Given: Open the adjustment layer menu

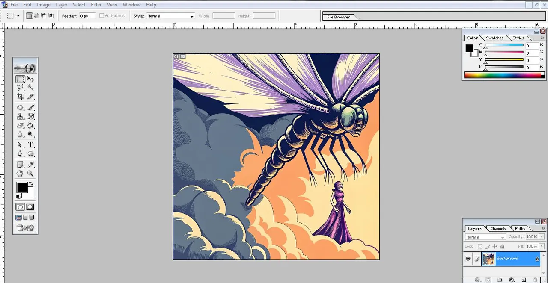Looking at the screenshot, I should click(511, 280).
